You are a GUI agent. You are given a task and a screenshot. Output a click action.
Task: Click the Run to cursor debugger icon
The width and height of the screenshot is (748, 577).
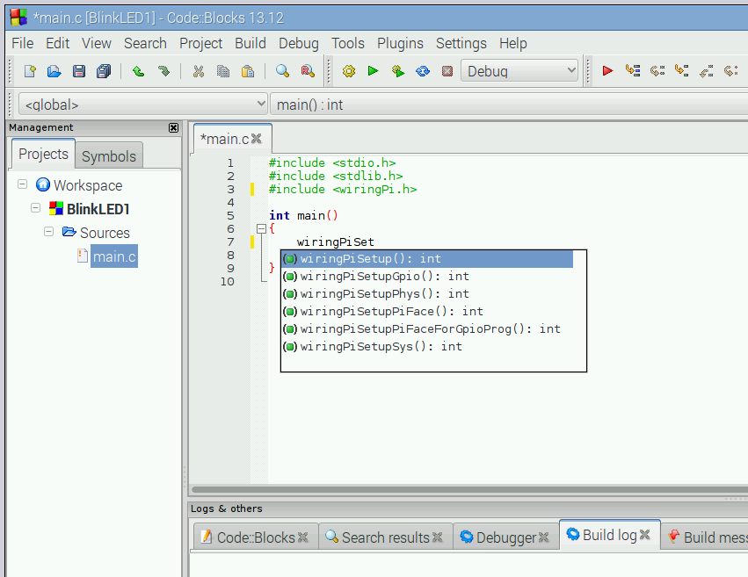click(633, 71)
